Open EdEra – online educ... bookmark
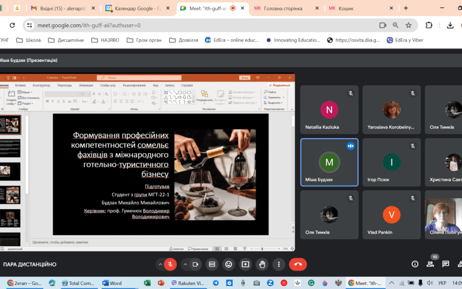 (232, 40)
